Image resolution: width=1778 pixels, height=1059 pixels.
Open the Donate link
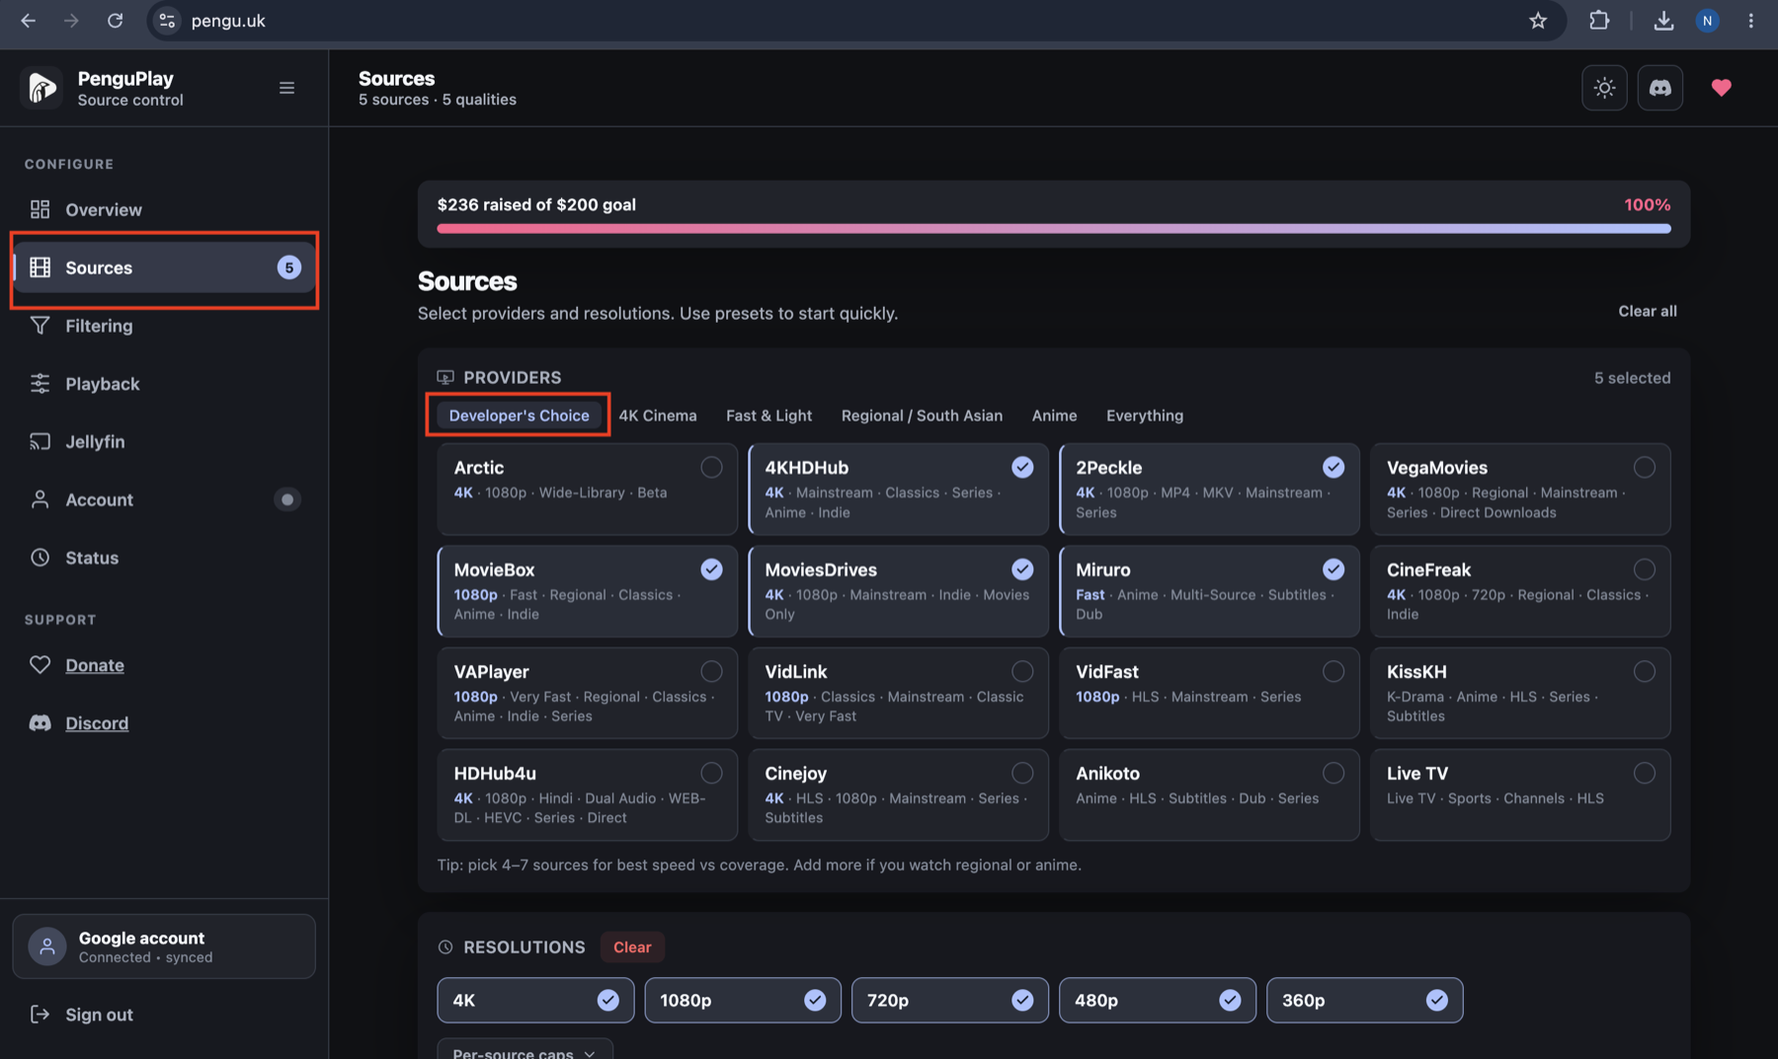[95, 665]
